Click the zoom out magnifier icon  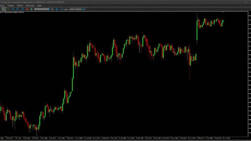(17, 9)
